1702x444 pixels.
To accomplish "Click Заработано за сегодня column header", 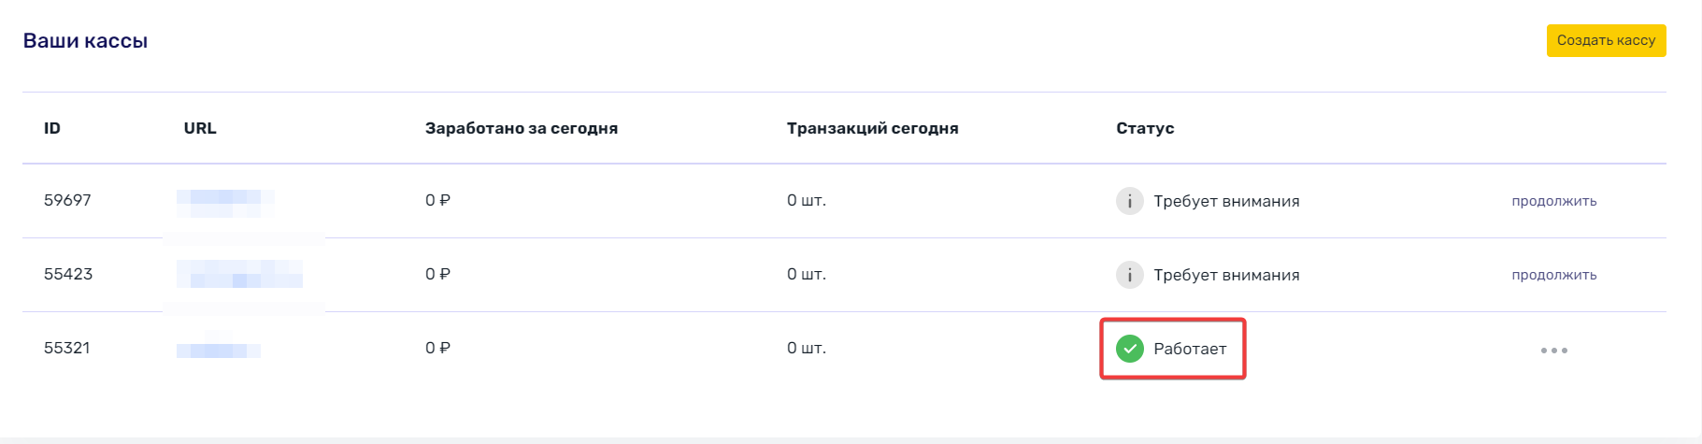I will (x=522, y=128).
